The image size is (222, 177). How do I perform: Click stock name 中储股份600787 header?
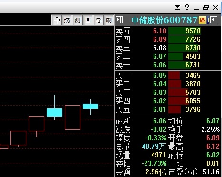164,20
